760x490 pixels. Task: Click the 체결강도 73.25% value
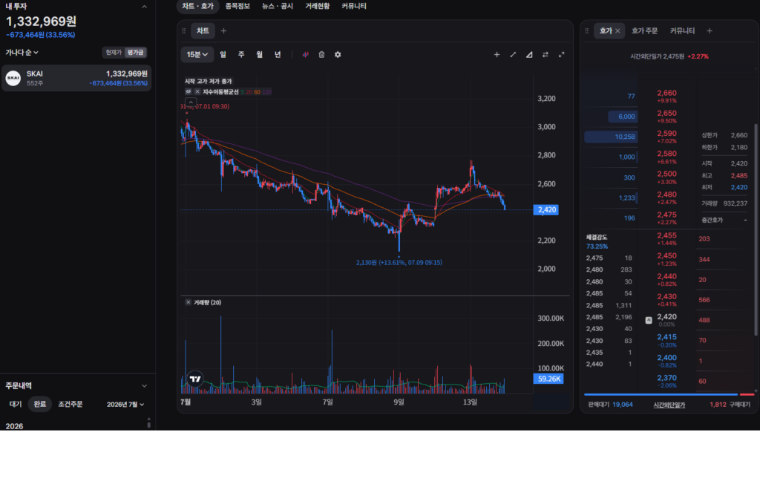(x=597, y=246)
